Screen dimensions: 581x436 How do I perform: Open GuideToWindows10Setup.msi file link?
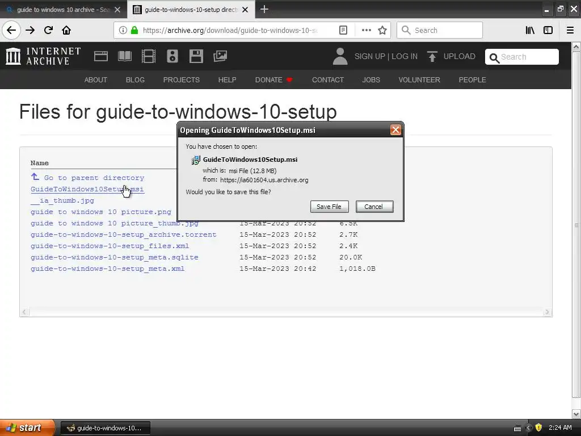[87, 189]
